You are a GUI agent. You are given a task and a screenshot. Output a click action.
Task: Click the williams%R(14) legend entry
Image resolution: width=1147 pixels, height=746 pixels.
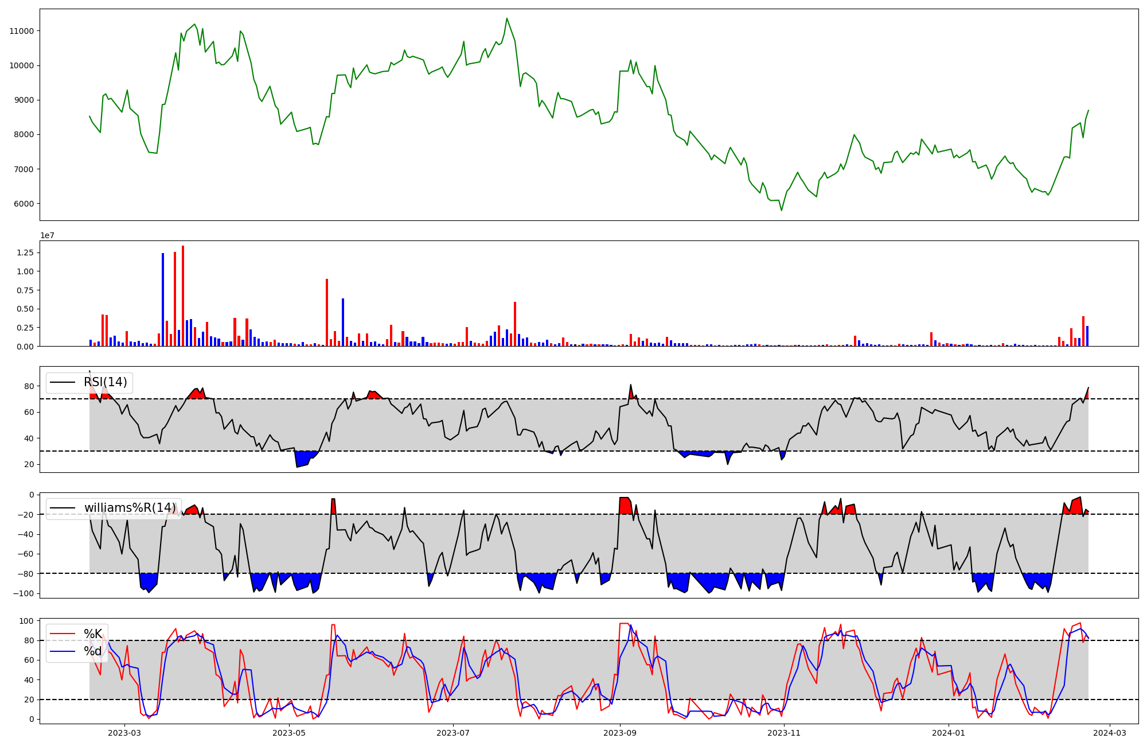(x=130, y=508)
